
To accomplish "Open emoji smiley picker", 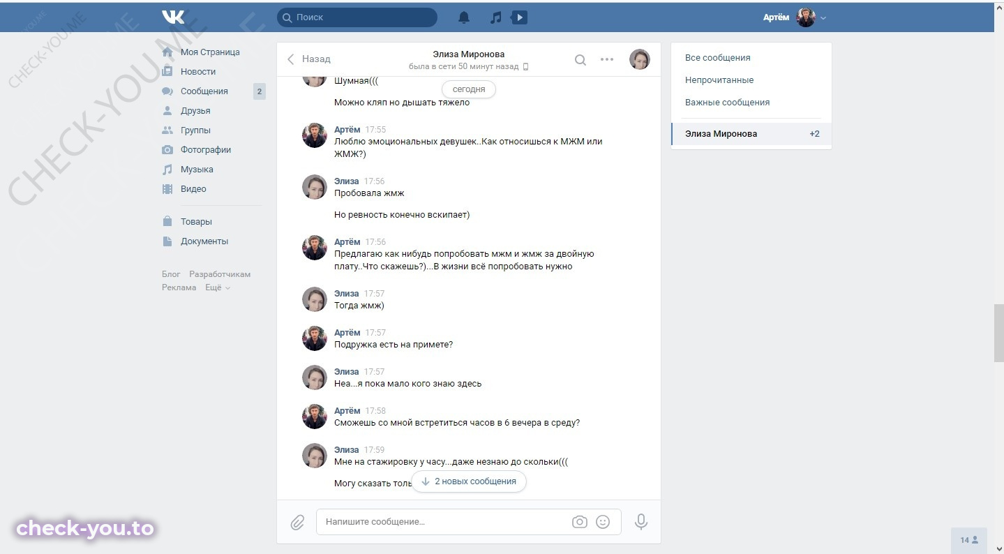I will coord(604,522).
